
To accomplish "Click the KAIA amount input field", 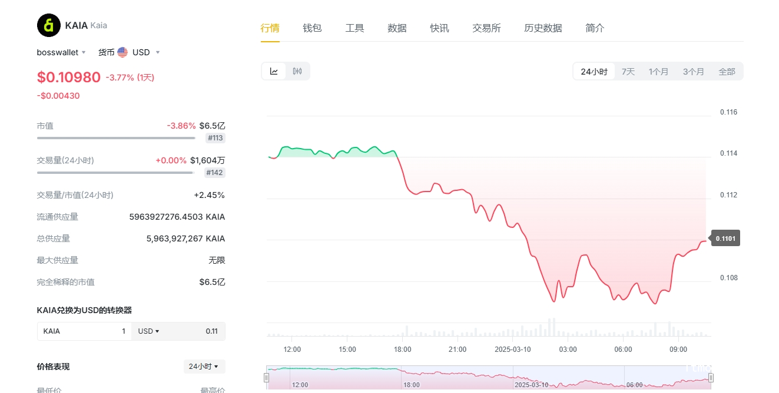I will pyautogui.click(x=84, y=331).
